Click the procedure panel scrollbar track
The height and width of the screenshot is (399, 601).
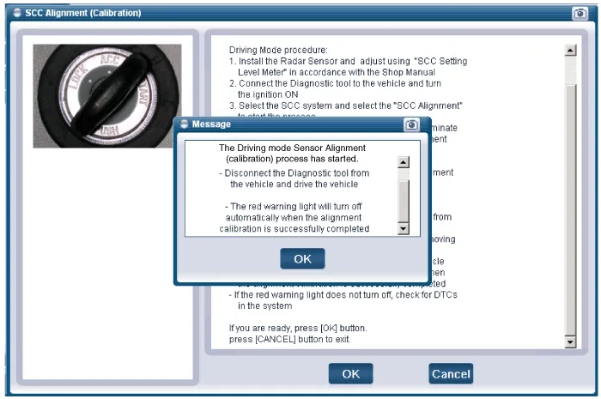click(570, 197)
